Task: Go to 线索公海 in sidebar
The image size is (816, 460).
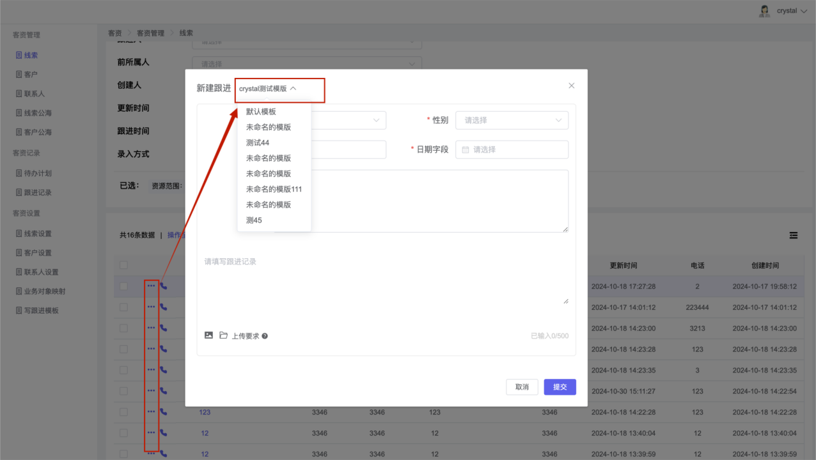Action: [x=38, y=113]
